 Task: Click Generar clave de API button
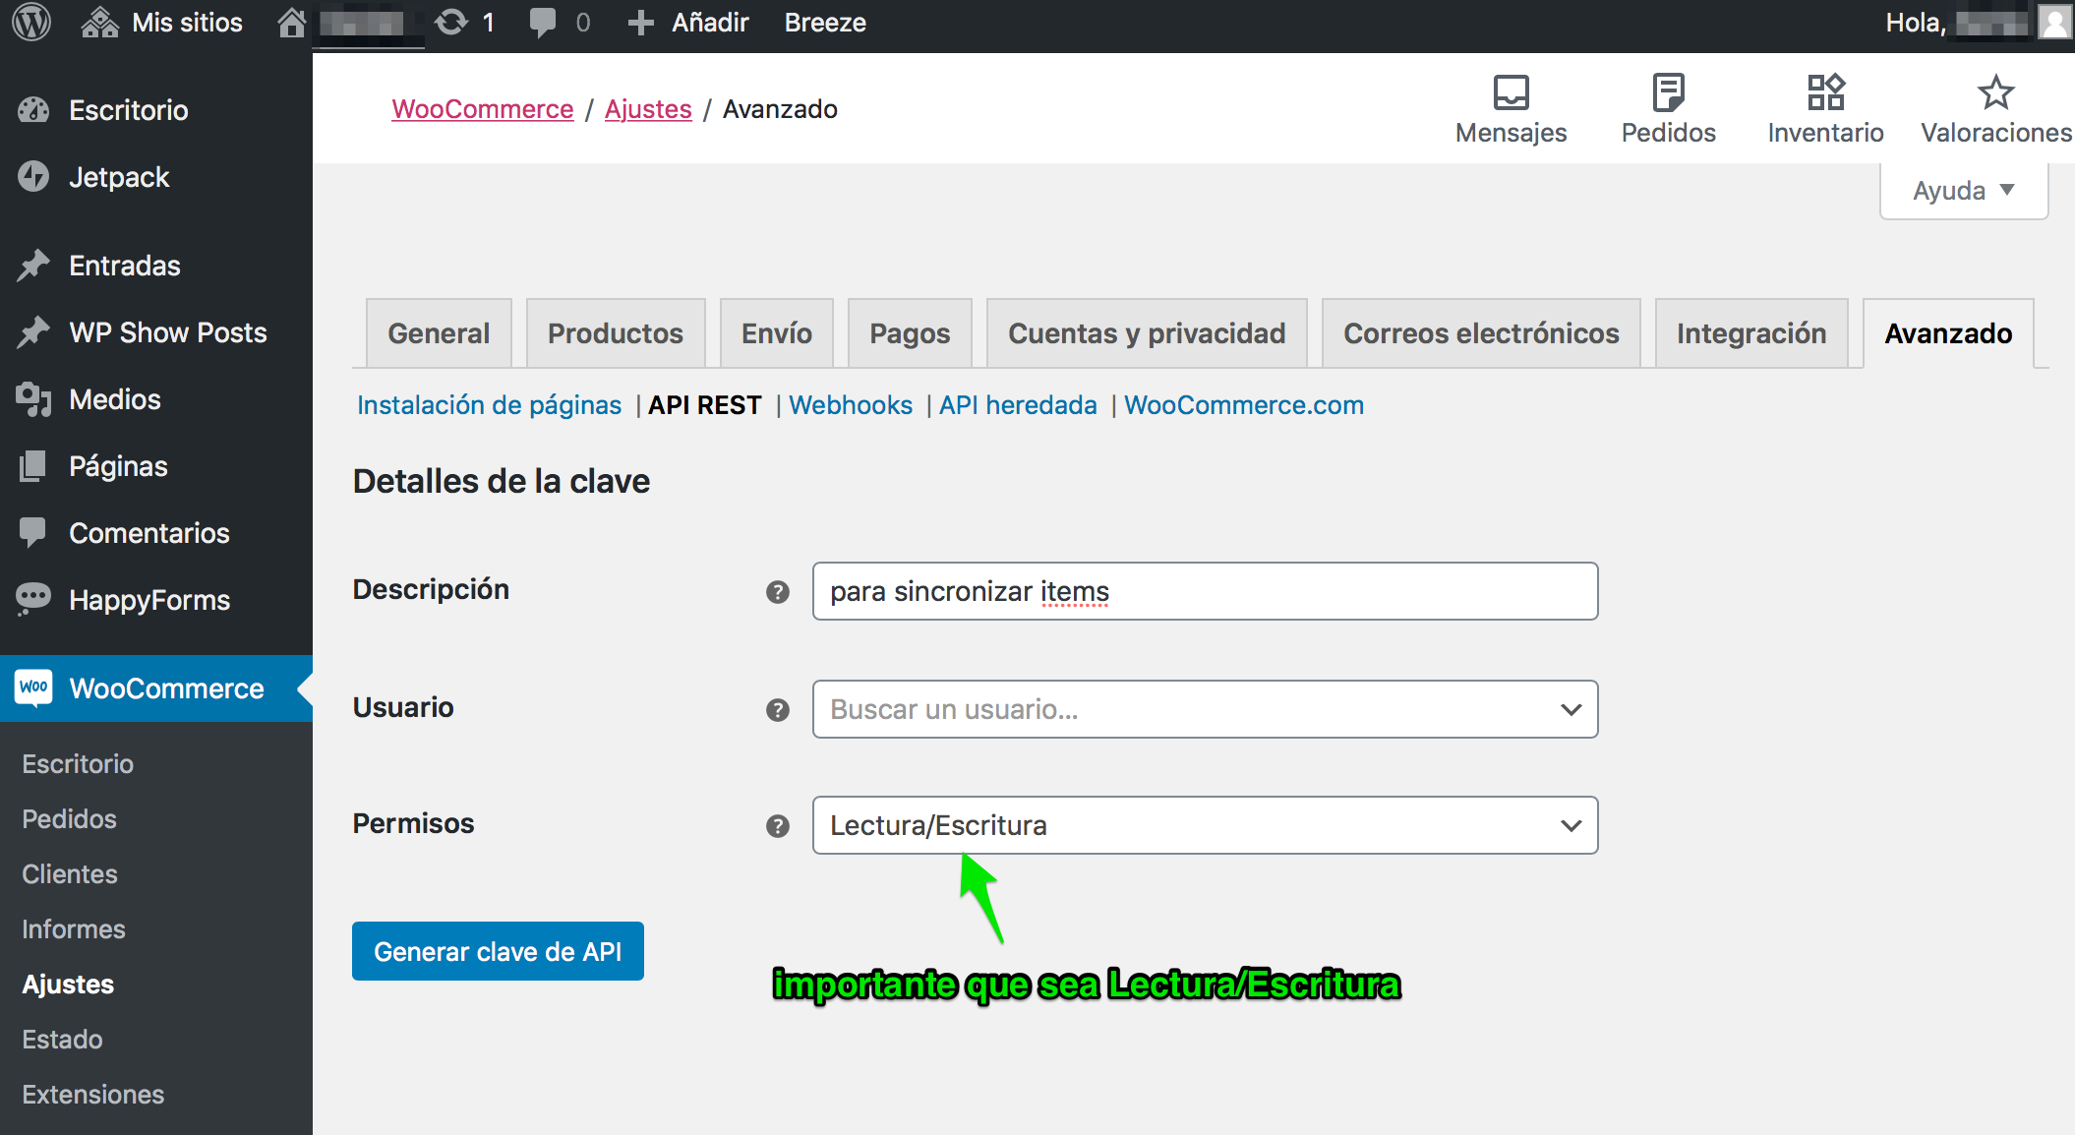(x=498, y=951)
